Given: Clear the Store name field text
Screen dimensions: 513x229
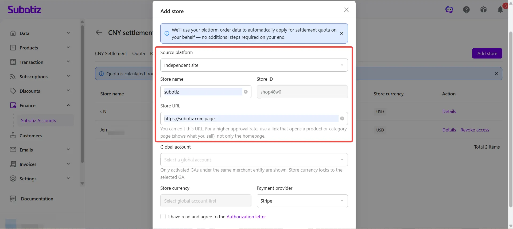Looking at the screenshot, I should tap(246, 92).
